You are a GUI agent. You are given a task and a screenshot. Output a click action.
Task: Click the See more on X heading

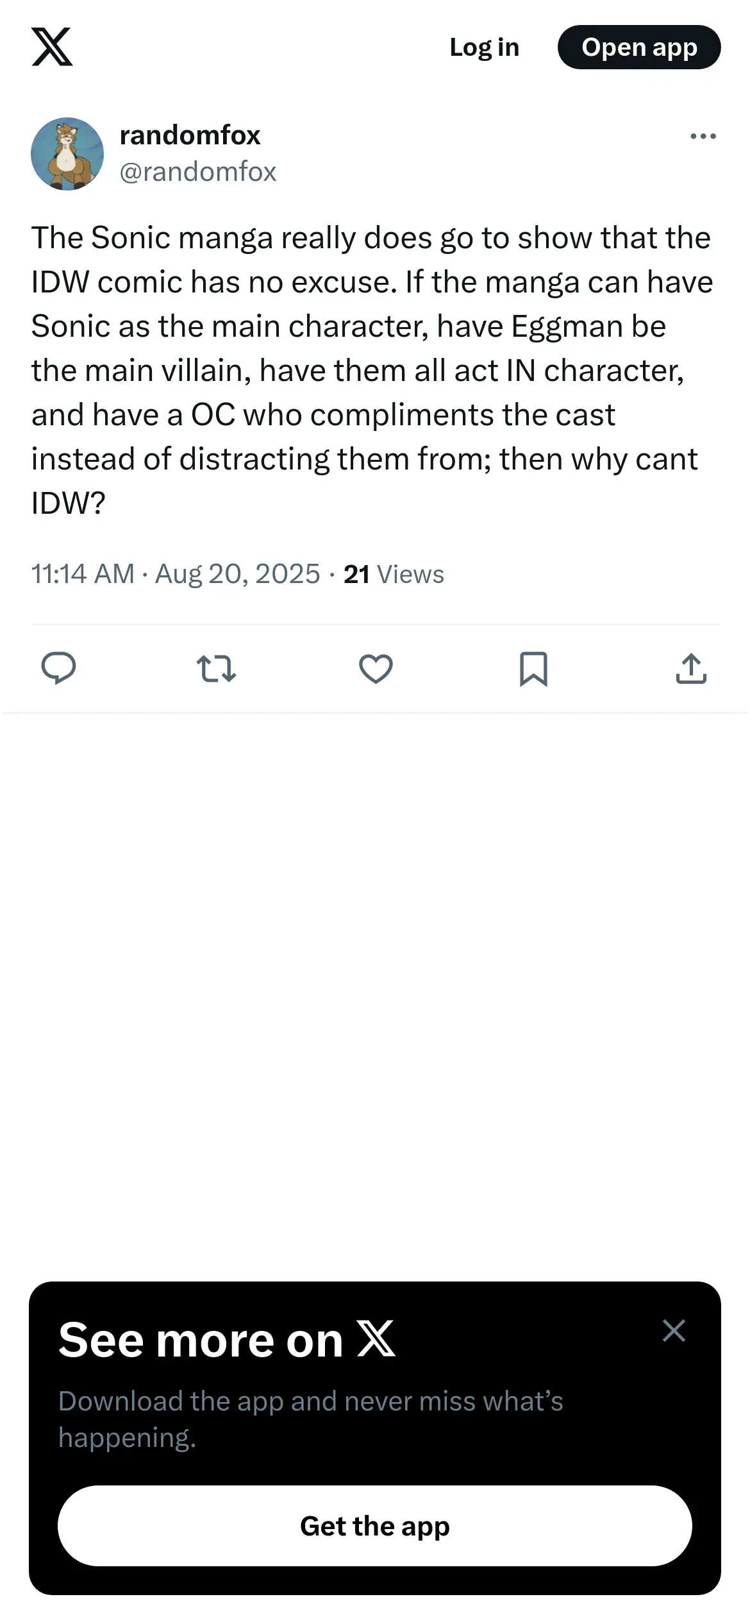tap(201, 1340)
